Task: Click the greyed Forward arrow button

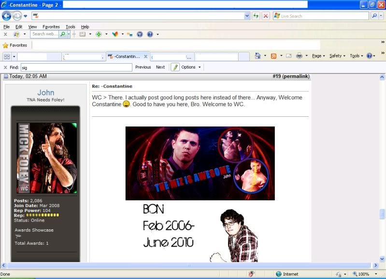Action: [x=17, y=16]
